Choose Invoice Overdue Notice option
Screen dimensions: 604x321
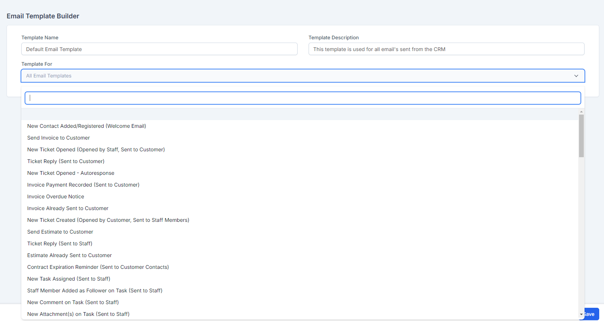click(55, 196)
